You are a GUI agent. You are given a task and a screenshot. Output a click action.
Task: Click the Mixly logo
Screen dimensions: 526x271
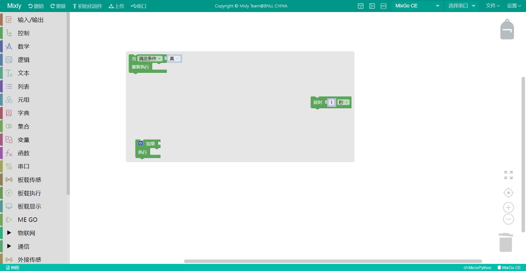click(14, 6)
